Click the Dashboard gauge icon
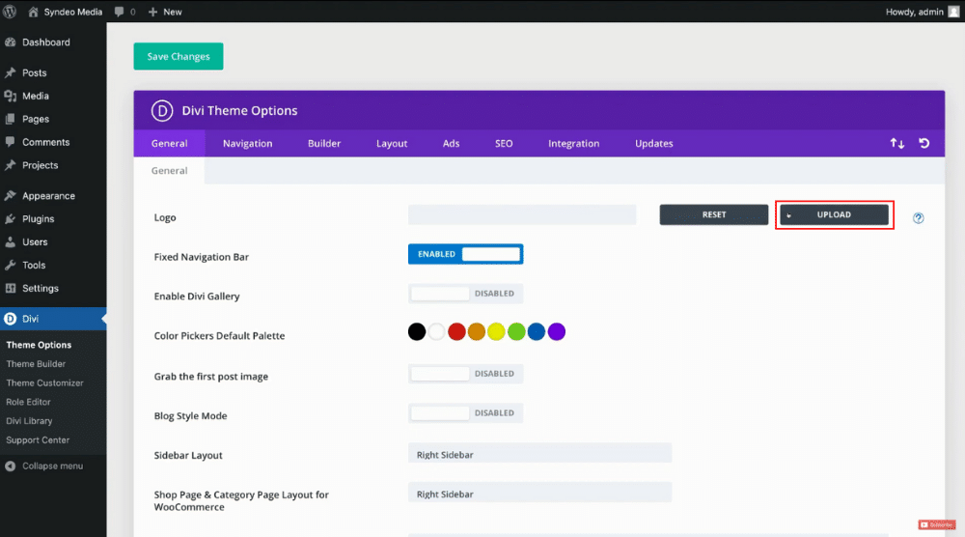This screenshot has width=965, height=537. click(x=11, y=42)
